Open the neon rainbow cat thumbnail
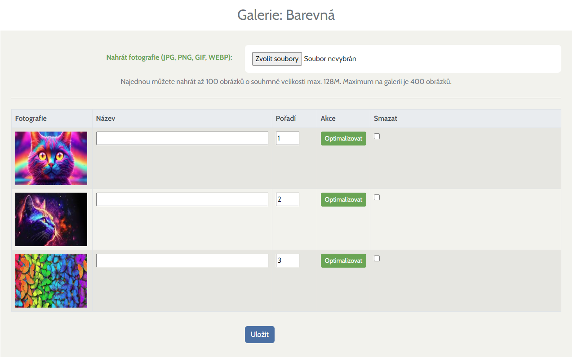573x357 pixels. click(51, 158)
